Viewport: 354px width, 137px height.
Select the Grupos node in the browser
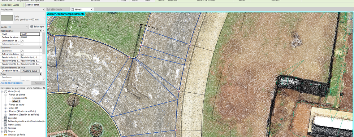tap(11, 131)
